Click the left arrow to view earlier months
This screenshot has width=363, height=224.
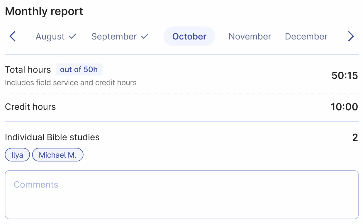coord(12,36)
